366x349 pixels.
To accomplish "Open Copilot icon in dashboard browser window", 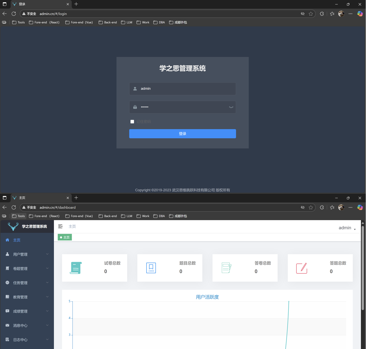I will point(360,207).
